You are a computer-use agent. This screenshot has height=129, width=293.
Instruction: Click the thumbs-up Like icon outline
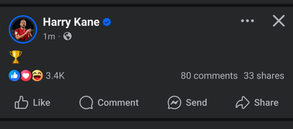[x=21, y=103]
